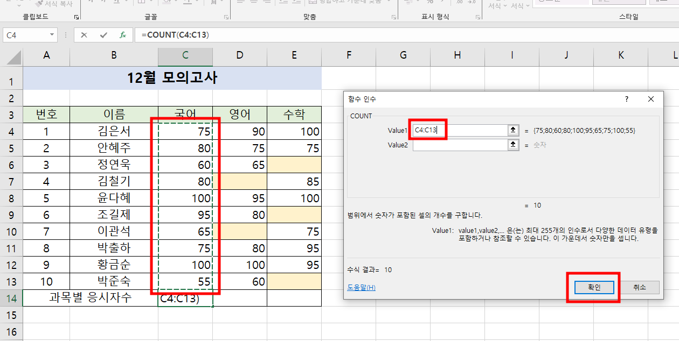This screenshot has width=679, height=341.
Task: Click 김은서's 영어 score 90
Action: pyautogui.click(x=240, y=131)
